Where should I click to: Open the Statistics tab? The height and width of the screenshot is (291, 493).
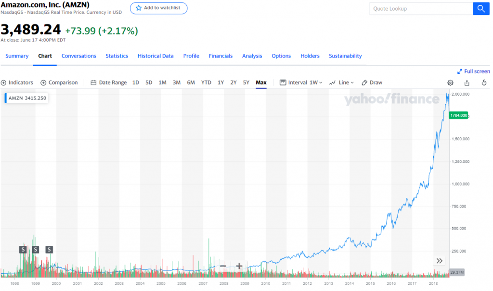click(117, 56)
